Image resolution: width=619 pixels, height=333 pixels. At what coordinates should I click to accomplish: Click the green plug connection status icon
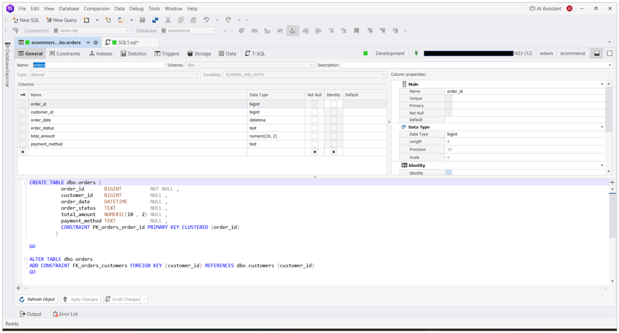coord(416,53)
